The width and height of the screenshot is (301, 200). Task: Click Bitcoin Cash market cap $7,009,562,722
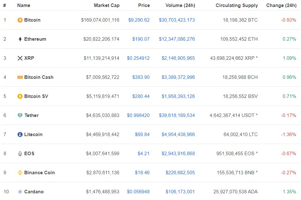[102, 77]
